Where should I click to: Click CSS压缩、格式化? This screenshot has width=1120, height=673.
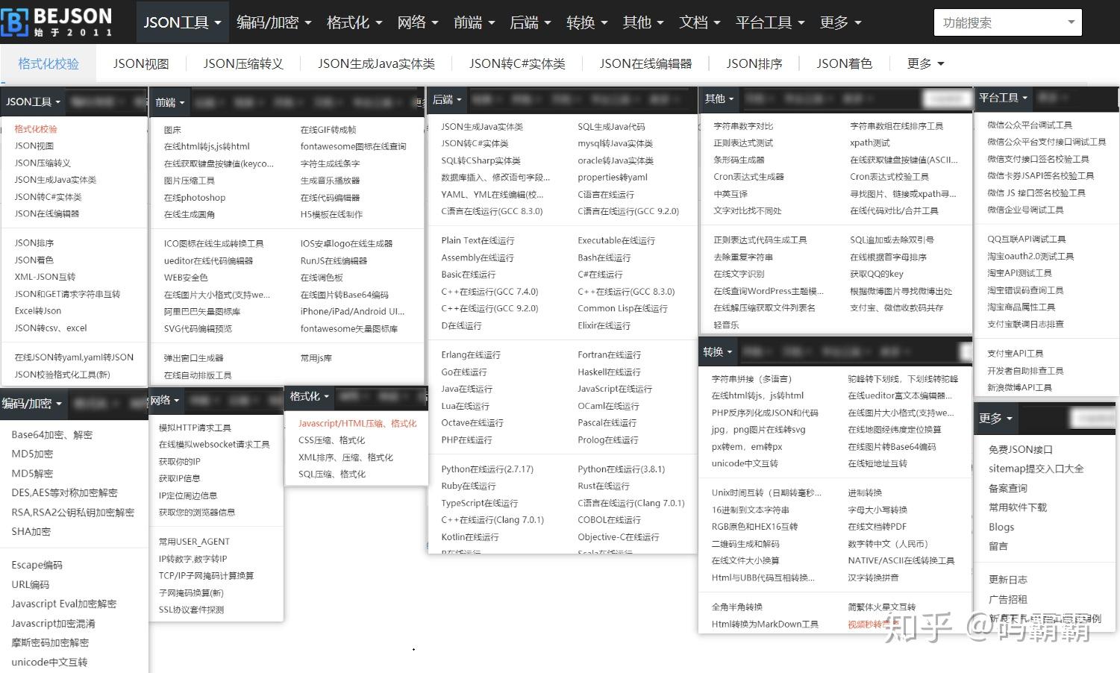[332, 441]
